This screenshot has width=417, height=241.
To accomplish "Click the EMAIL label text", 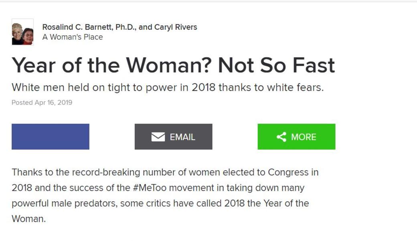I will (182, 137).
